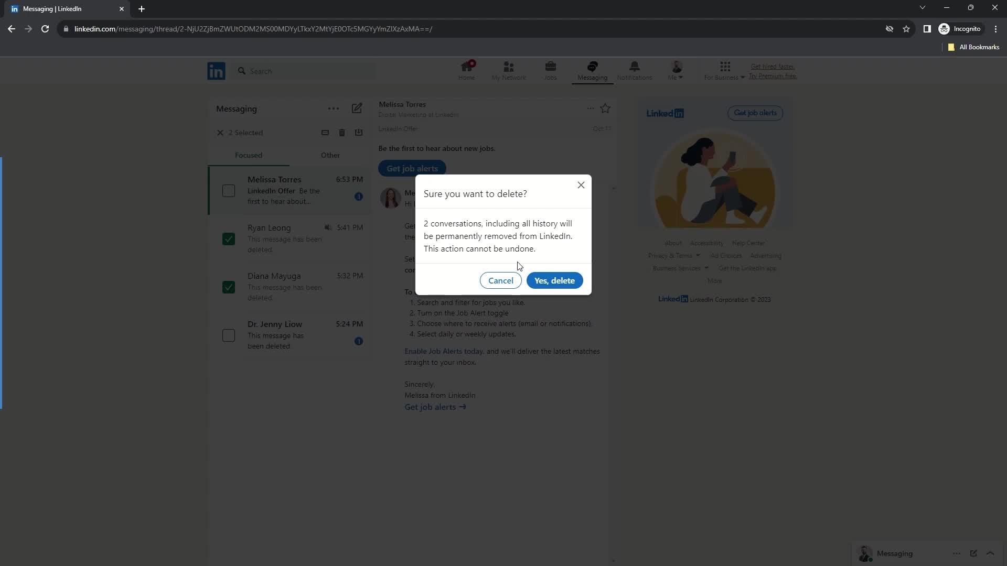This screenshot has height=566, width=1007.
Task: Open Get the LinkedIn app link
Action: point(747,268)
